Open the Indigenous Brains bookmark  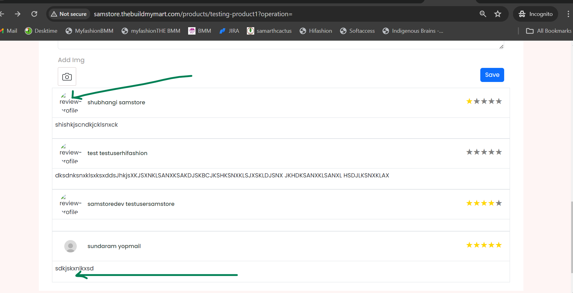coord(413,31)
